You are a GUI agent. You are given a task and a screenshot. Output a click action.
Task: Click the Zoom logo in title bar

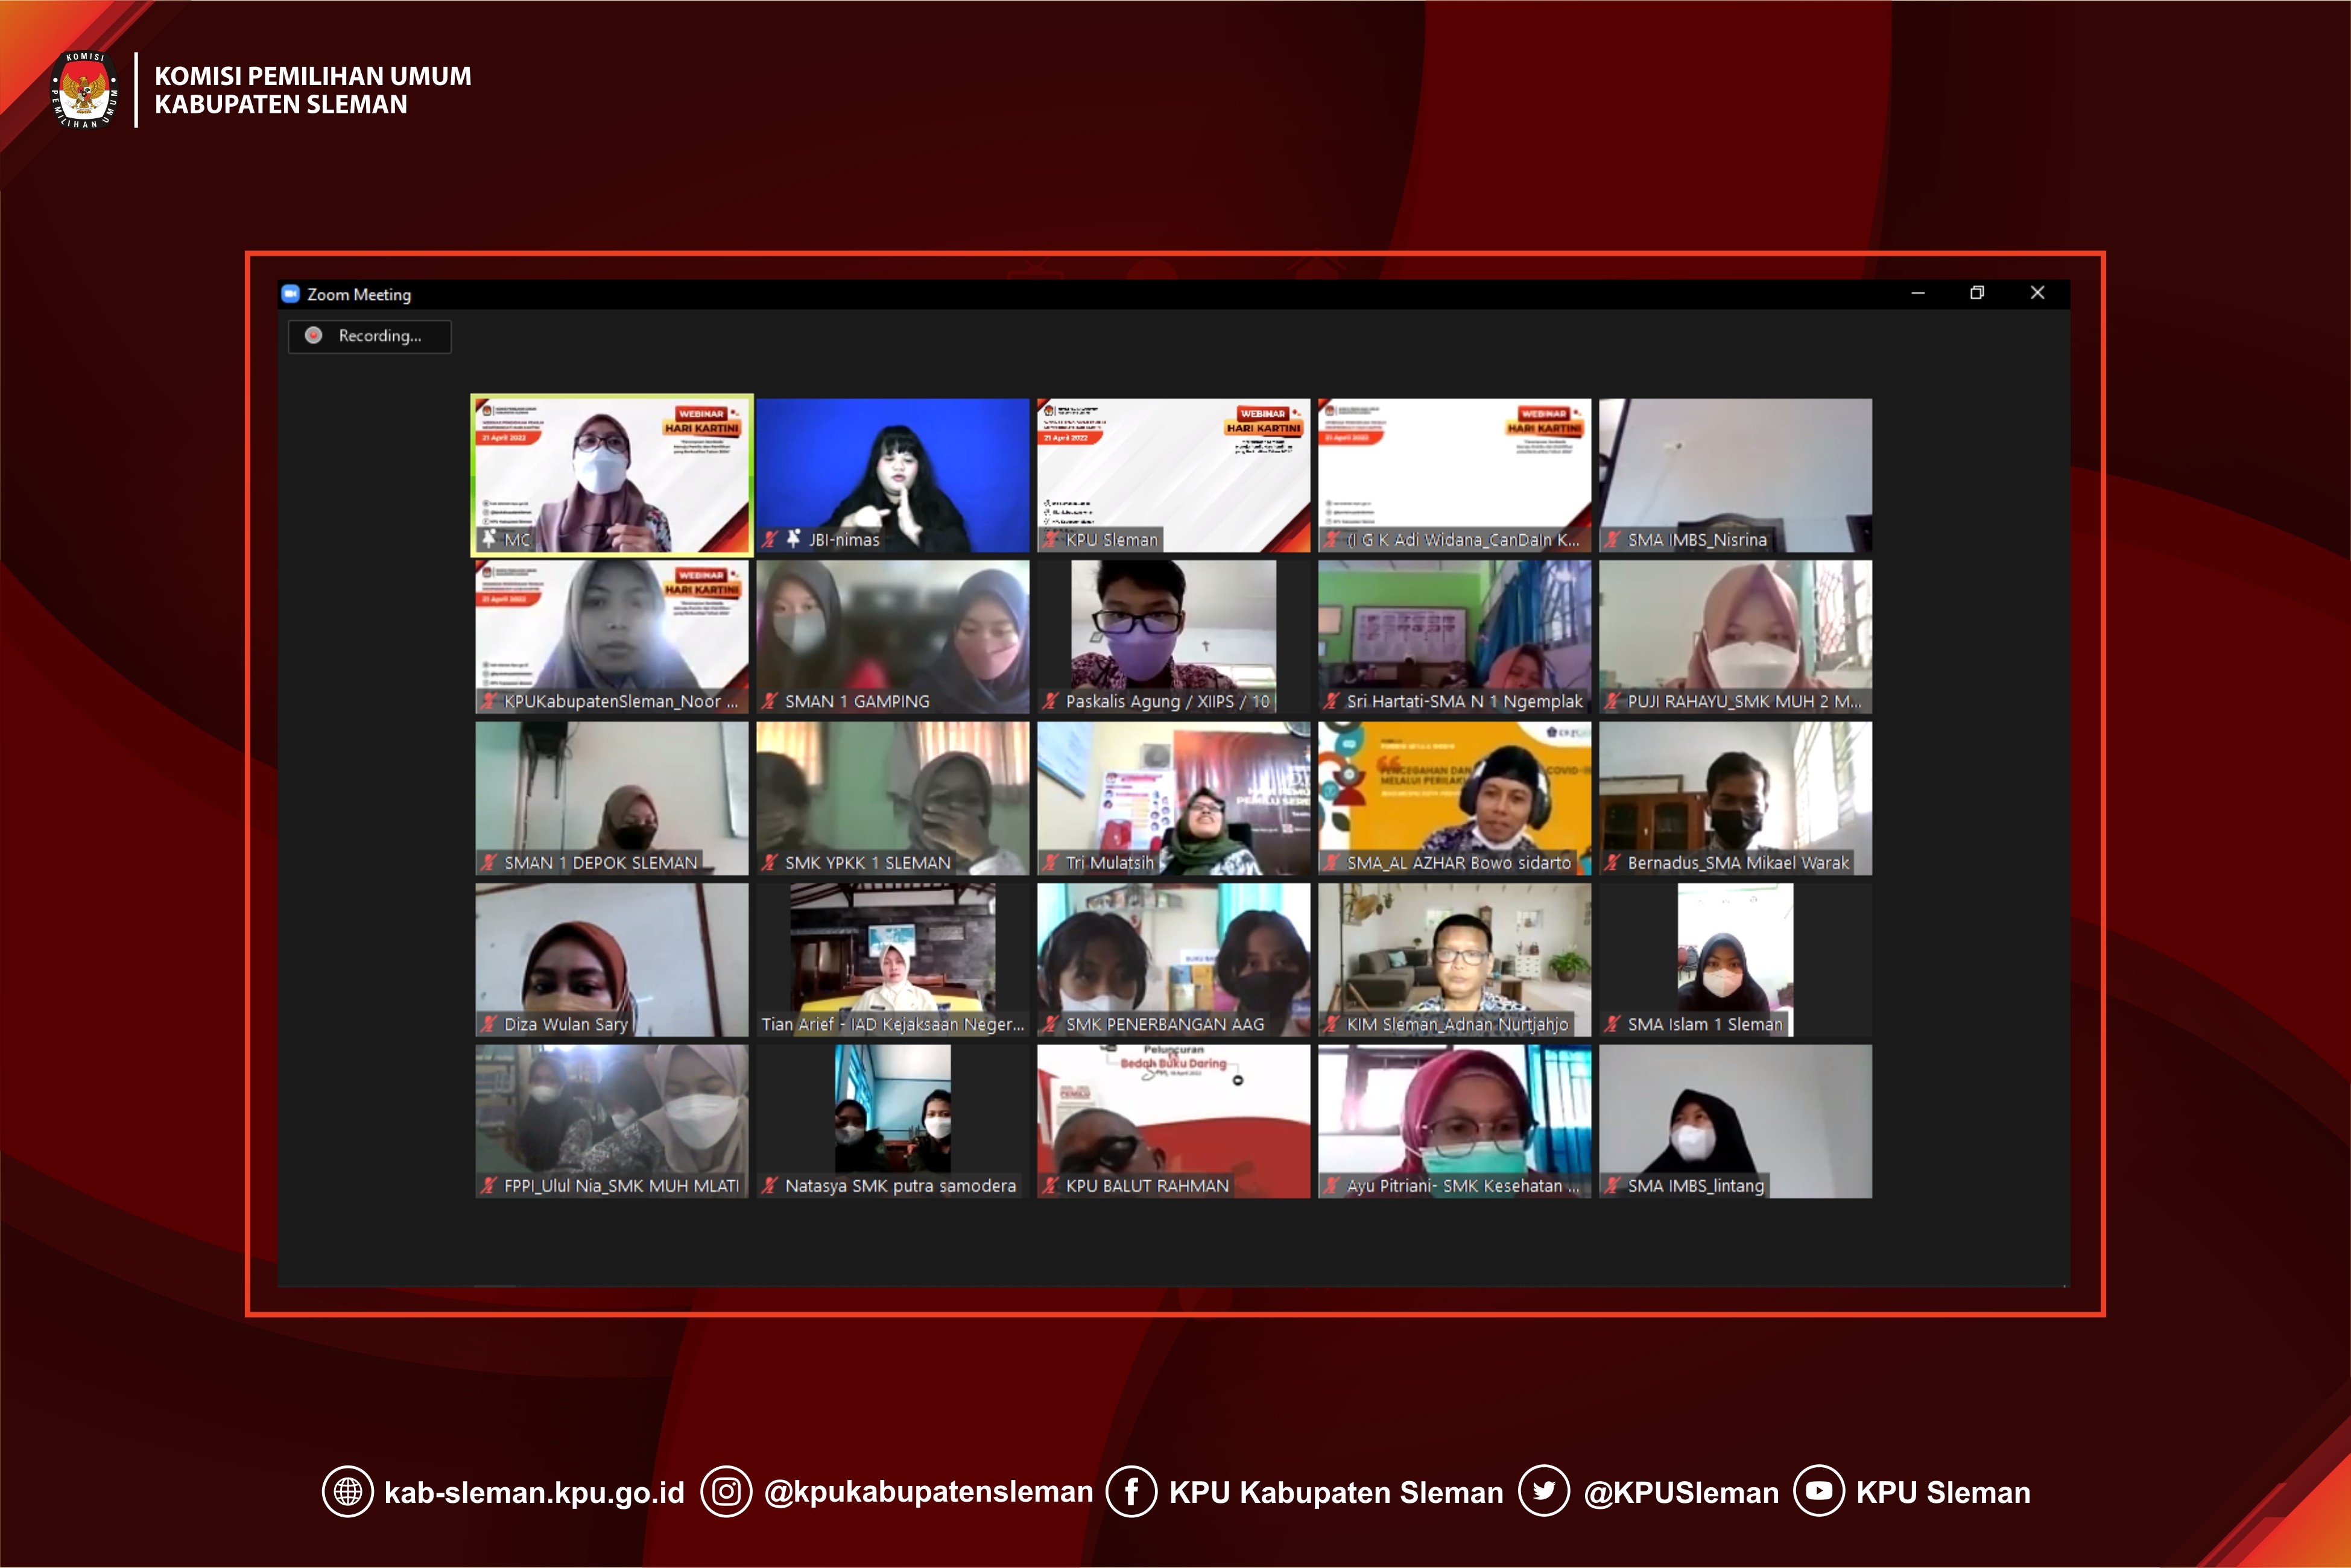291,294
